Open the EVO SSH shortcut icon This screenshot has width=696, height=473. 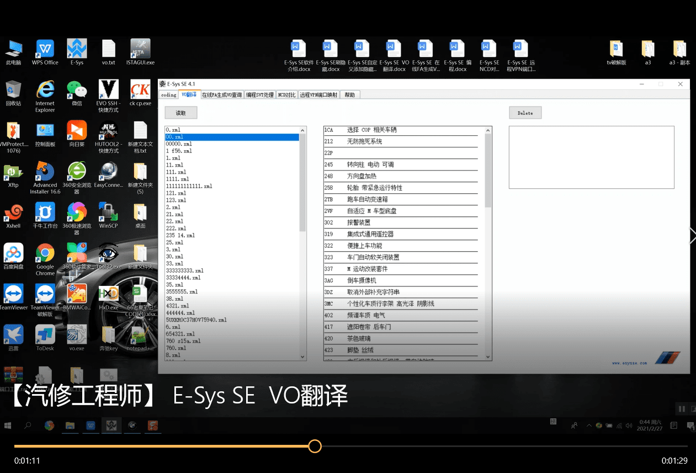(x=108, y=89)
